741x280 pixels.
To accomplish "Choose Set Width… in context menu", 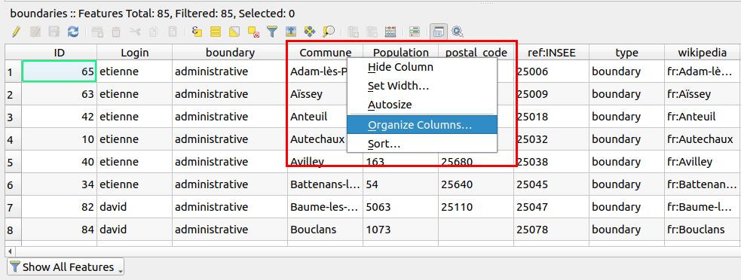I will click(x=422, y=86).
